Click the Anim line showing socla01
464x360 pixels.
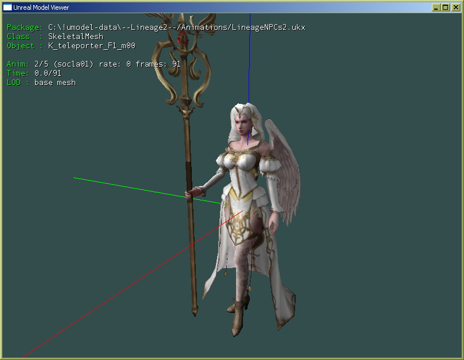[x=94, y=64]
